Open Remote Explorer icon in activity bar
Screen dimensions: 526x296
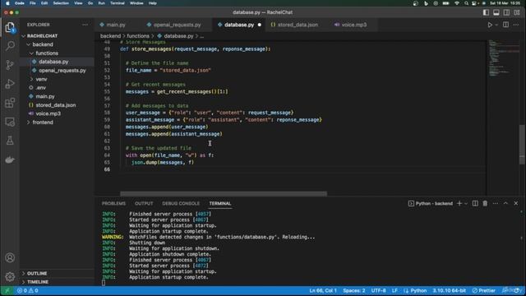tap(10, 122)
